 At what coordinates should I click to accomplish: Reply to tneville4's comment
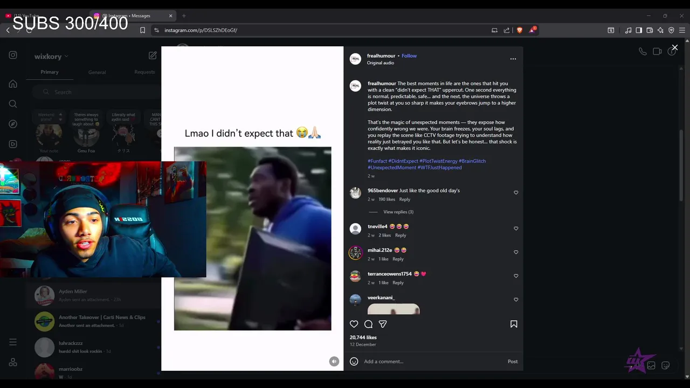pyautogui.click(x=401, y=235)
